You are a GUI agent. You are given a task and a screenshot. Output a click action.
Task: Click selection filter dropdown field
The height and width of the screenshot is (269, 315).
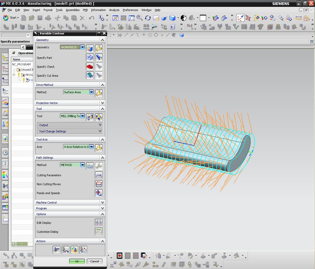pyautogui.click(x=16, y=35)
